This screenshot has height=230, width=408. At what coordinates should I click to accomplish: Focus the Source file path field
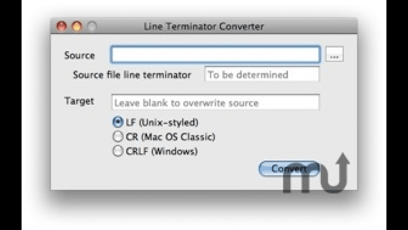coord(215,54)
